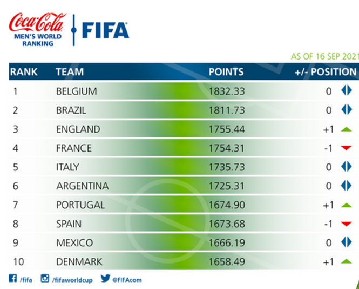Click England's green up arrow
359x289 pixels.
(x=346, y=129)
